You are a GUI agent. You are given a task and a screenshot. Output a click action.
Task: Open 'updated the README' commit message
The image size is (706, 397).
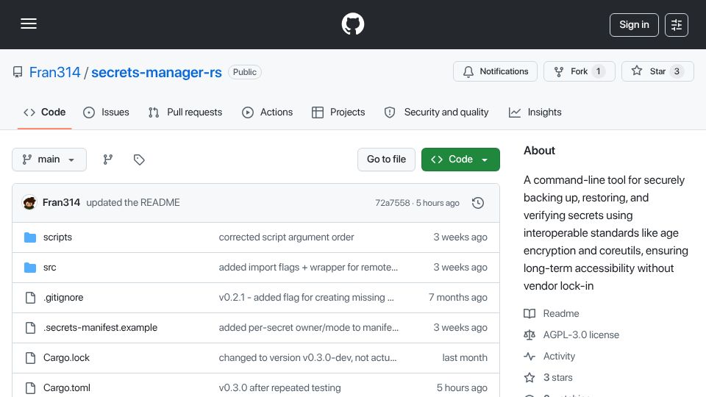[133, 203]
